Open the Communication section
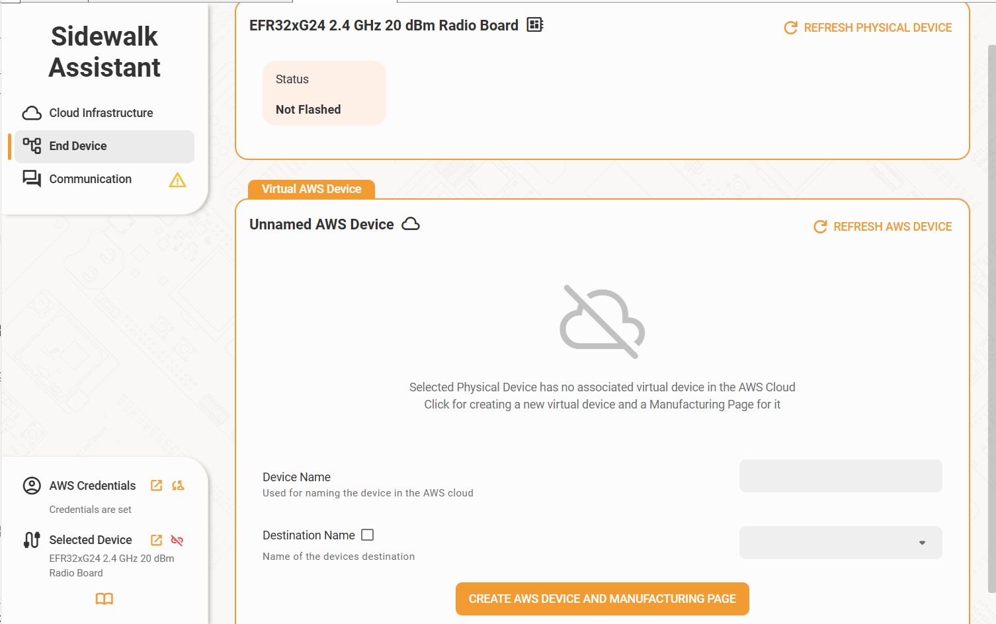This screenshot has width=996, height=624. tap(90, 179)
